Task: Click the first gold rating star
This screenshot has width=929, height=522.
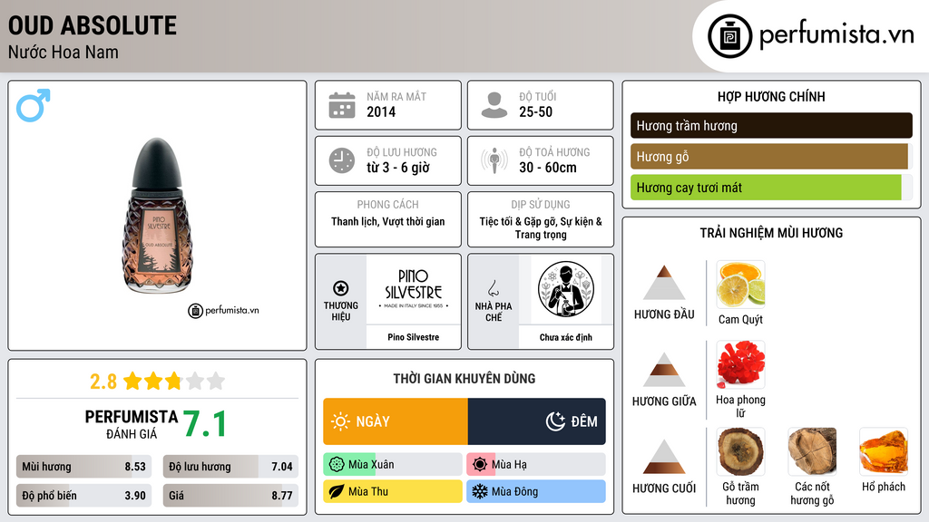Action: [x=132, y=382]
